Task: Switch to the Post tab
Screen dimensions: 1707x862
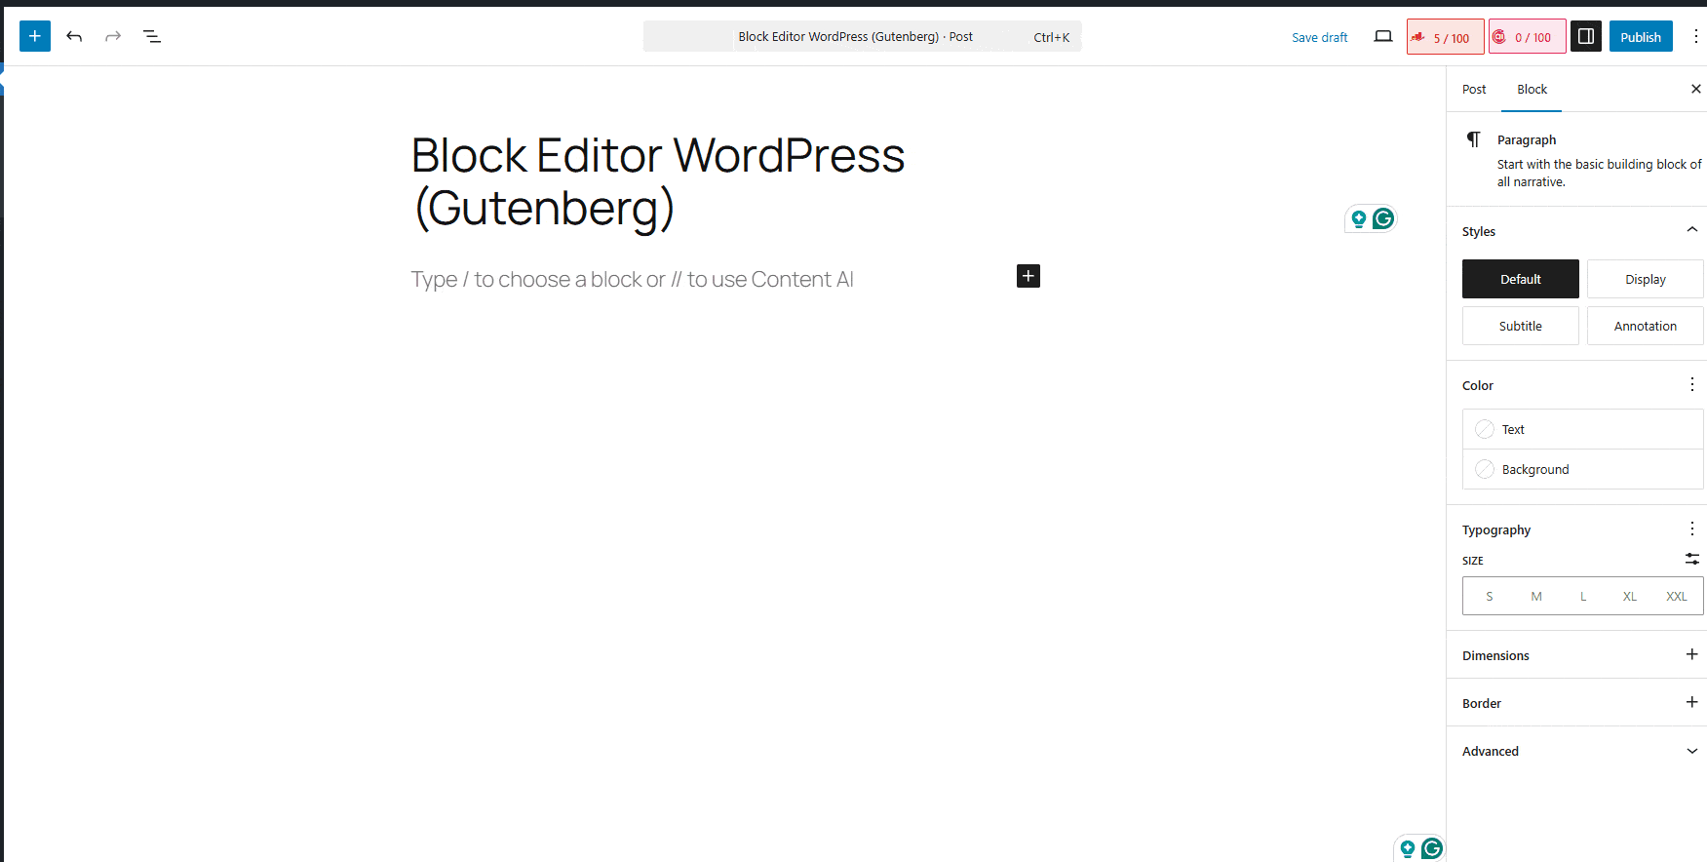Action: coord(1474,89)
